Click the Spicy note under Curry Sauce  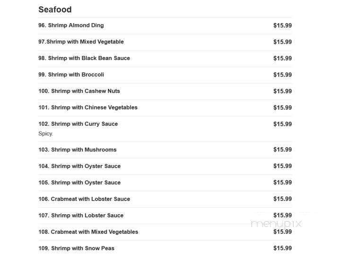[x=46, y=134]
